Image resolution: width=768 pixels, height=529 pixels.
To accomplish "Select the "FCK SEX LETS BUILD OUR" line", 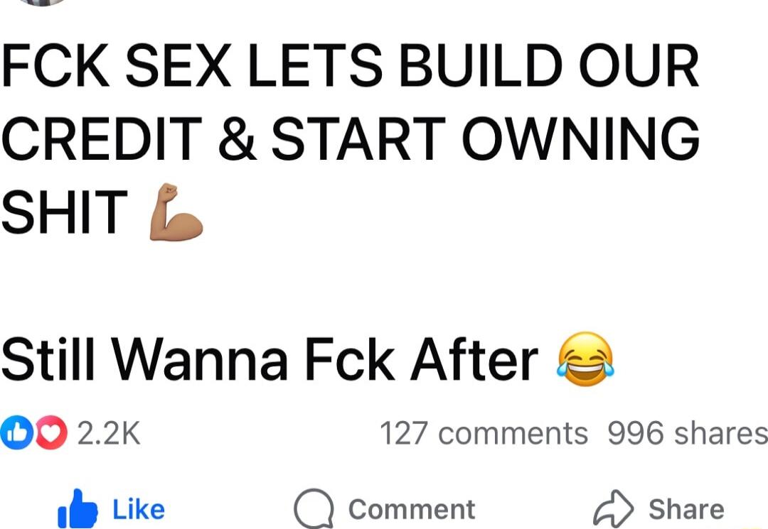I will tap(351, 65).
